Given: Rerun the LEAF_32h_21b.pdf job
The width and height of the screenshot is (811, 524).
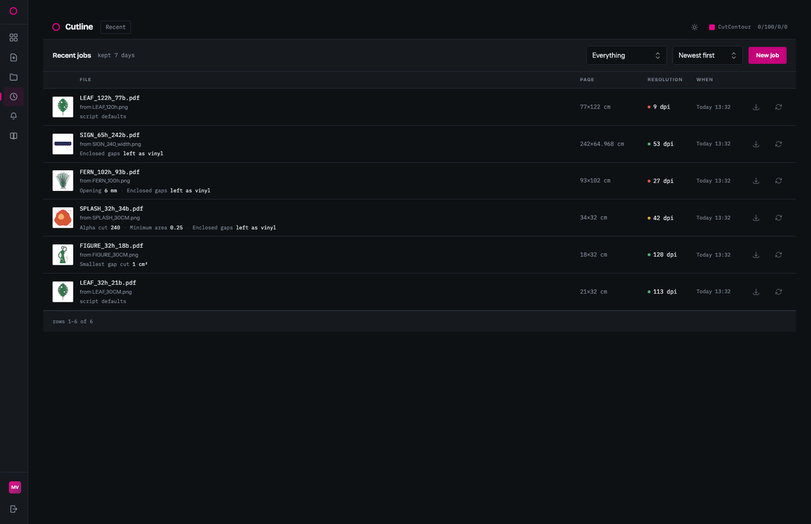Looking at the screenshot, I should pyautogui.click(x=779, y=292).
